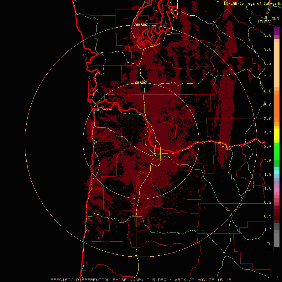Click the 7.4 scale value
Screen dimensions: 282x282
click(268, 77)
